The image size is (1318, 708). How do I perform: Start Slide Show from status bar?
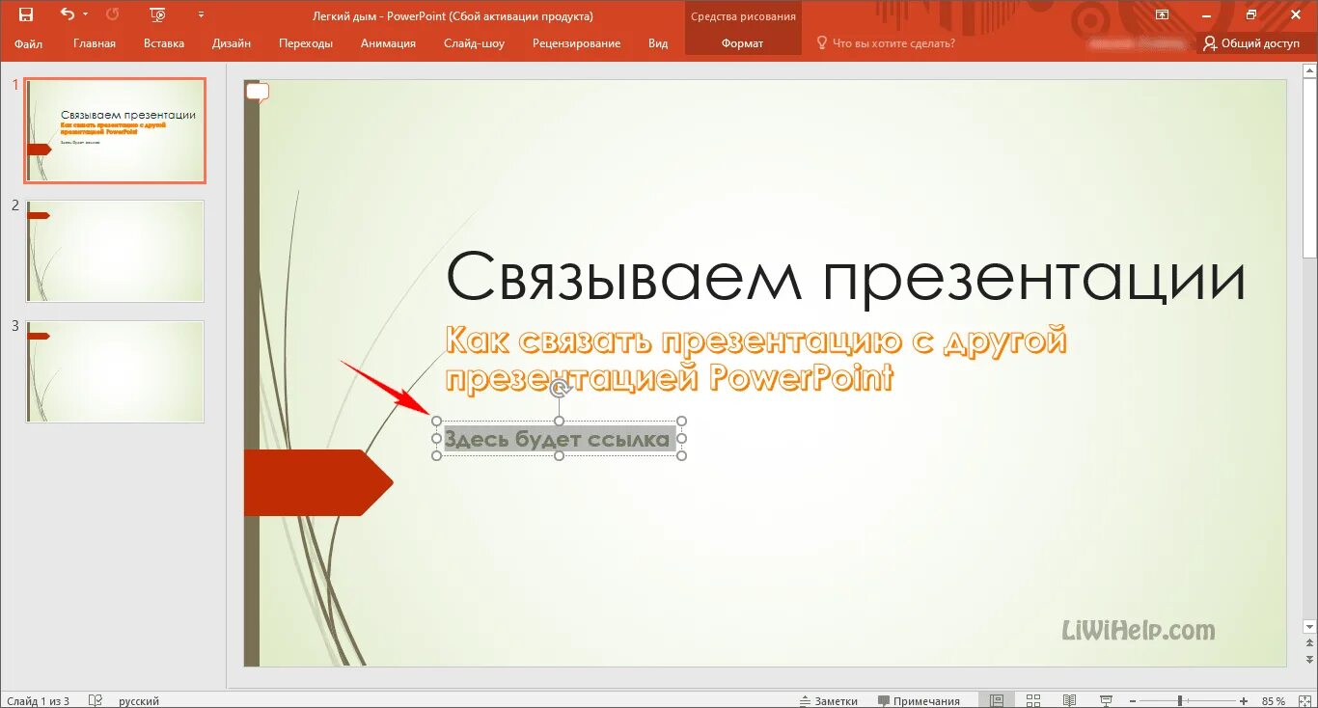(x=1105, y=700)
